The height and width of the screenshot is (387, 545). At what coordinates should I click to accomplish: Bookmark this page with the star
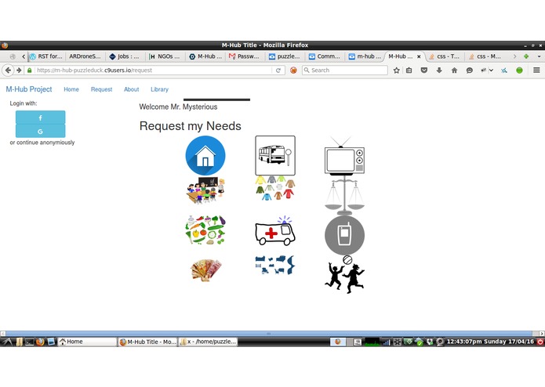click(x=396, y=70)
